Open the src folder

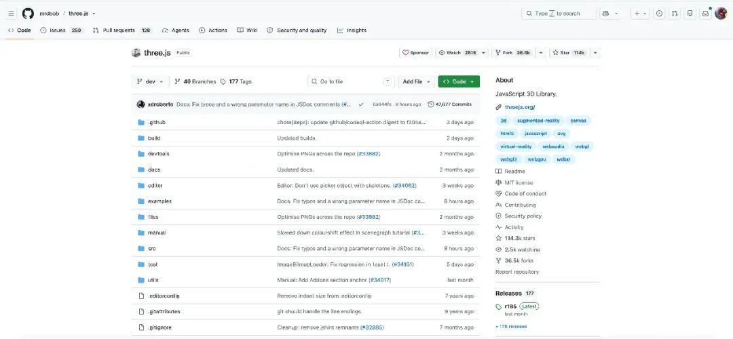click(x=151, y=248)
